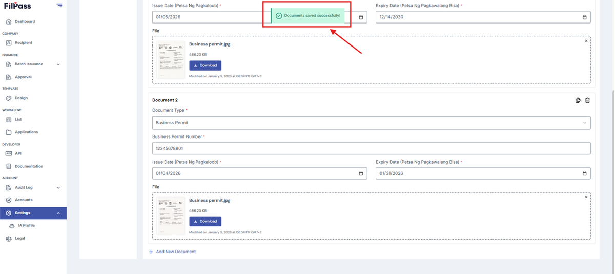The height and width of the screenshot is (274, 615).
Task: Click the Accounts person icon
Action: click(x=9, y=200)
